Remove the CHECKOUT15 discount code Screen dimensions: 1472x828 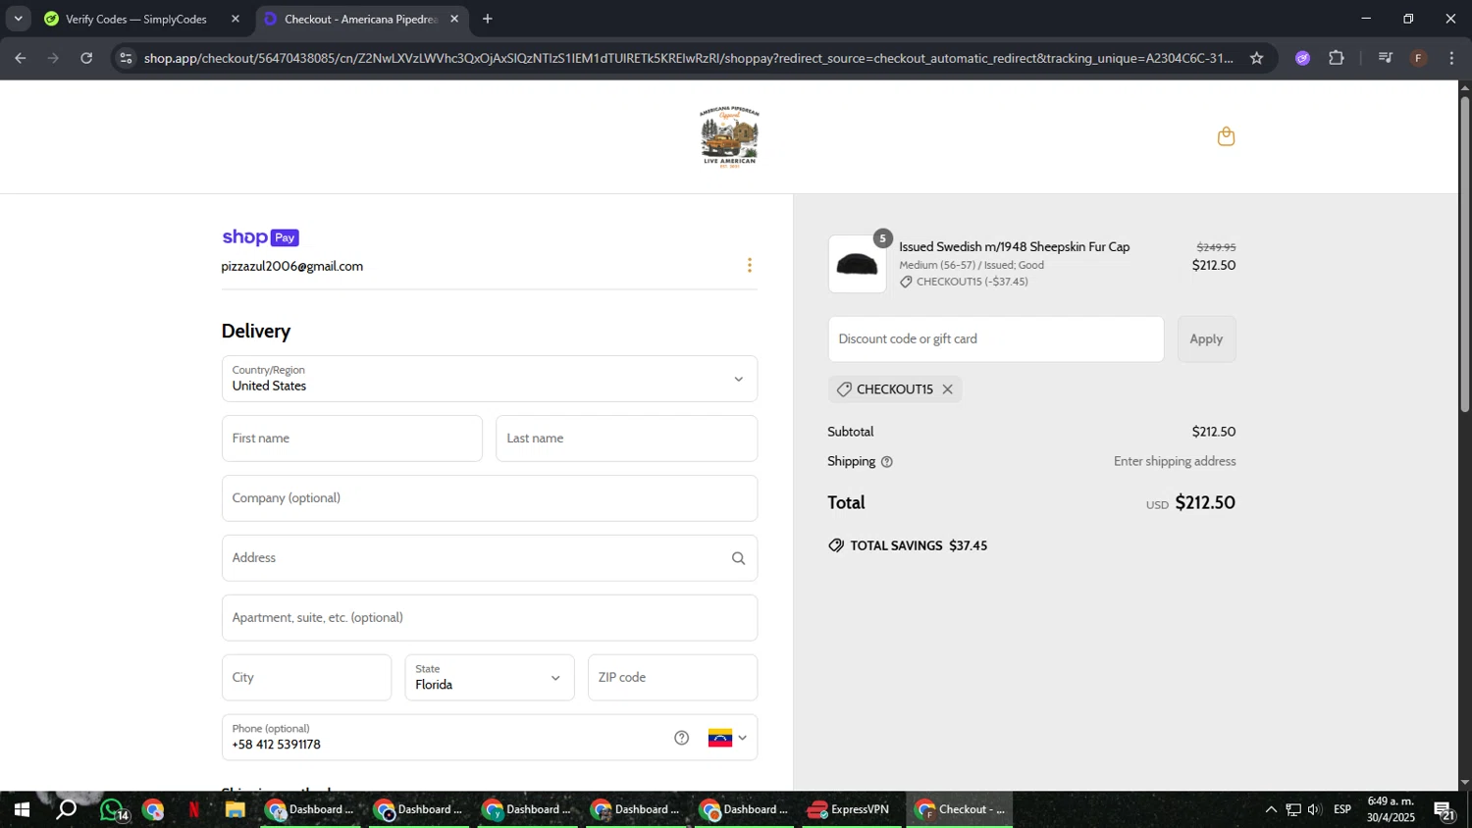coord(947,389)
